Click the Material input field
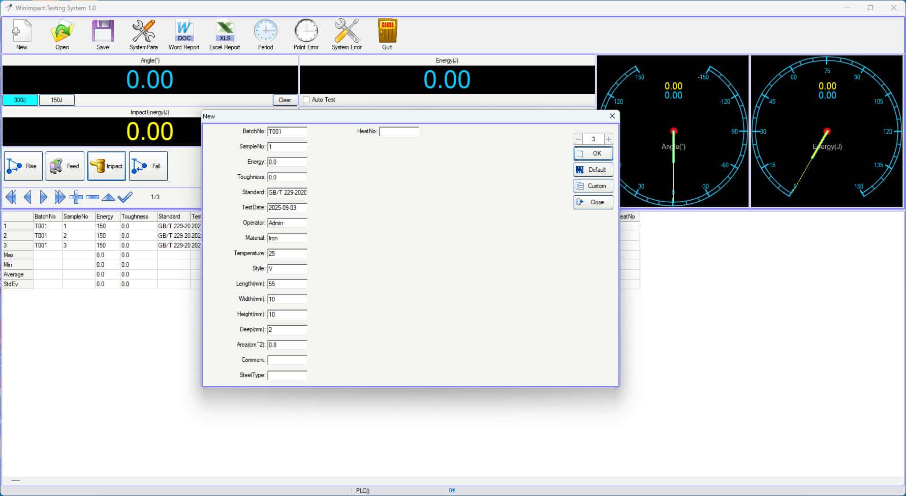 [x=287, y=238]
